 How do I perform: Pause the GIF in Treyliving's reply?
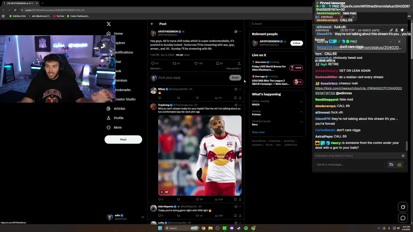click(162, 192)
